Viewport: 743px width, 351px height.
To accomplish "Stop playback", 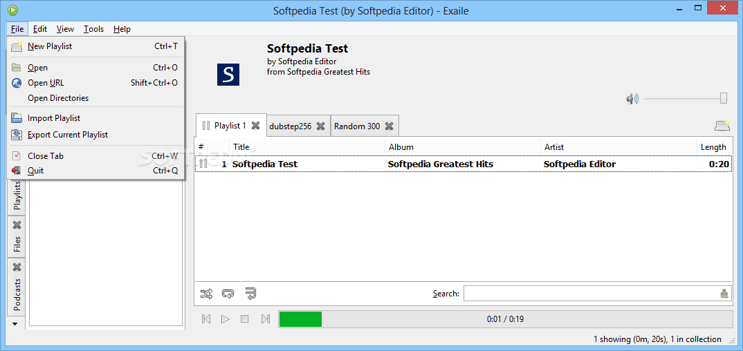I will point(244,319).
